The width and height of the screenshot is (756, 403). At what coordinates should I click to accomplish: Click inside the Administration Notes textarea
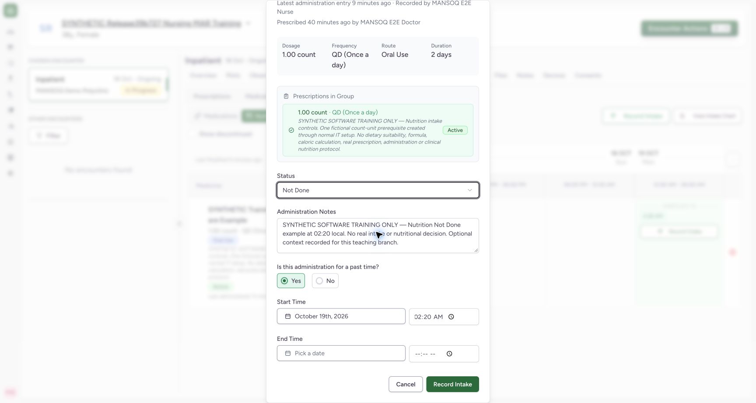(x=378, y=235)
